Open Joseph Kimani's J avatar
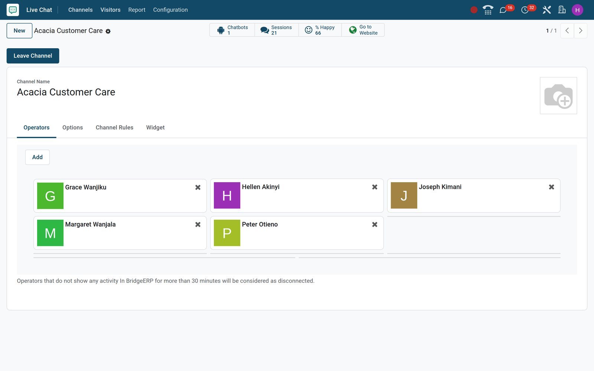 pos(404,195)
